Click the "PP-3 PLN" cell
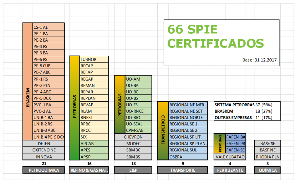This screenshot has height=193, width=300. pos(49,85)
